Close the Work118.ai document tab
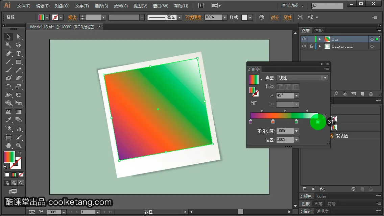Viewport: 384px width, 216px height. pos(99,27)
